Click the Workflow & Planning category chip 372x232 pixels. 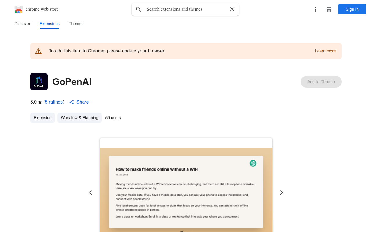click(x=79, y=118)
